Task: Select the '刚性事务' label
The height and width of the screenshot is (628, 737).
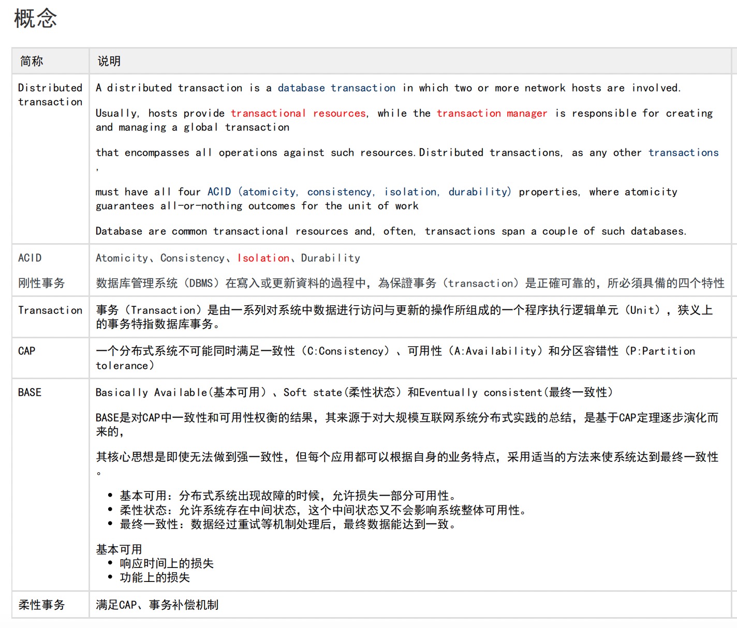Action: click(41, 283)
